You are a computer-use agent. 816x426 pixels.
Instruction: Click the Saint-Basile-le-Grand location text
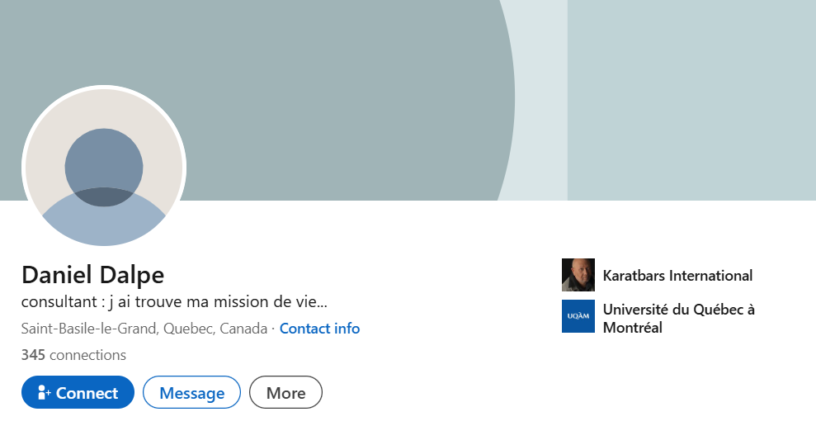(144, 329)
